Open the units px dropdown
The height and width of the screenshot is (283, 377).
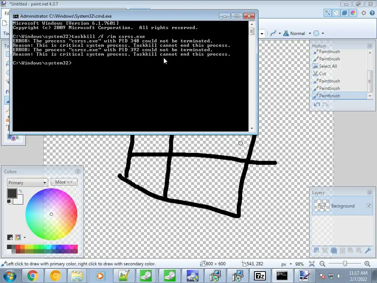(x=286, y=264)
